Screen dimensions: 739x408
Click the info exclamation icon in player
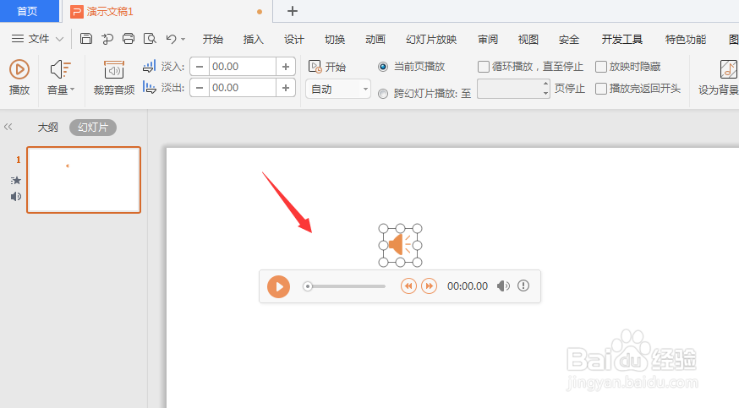pyautogui.click(x=523, y=286)
